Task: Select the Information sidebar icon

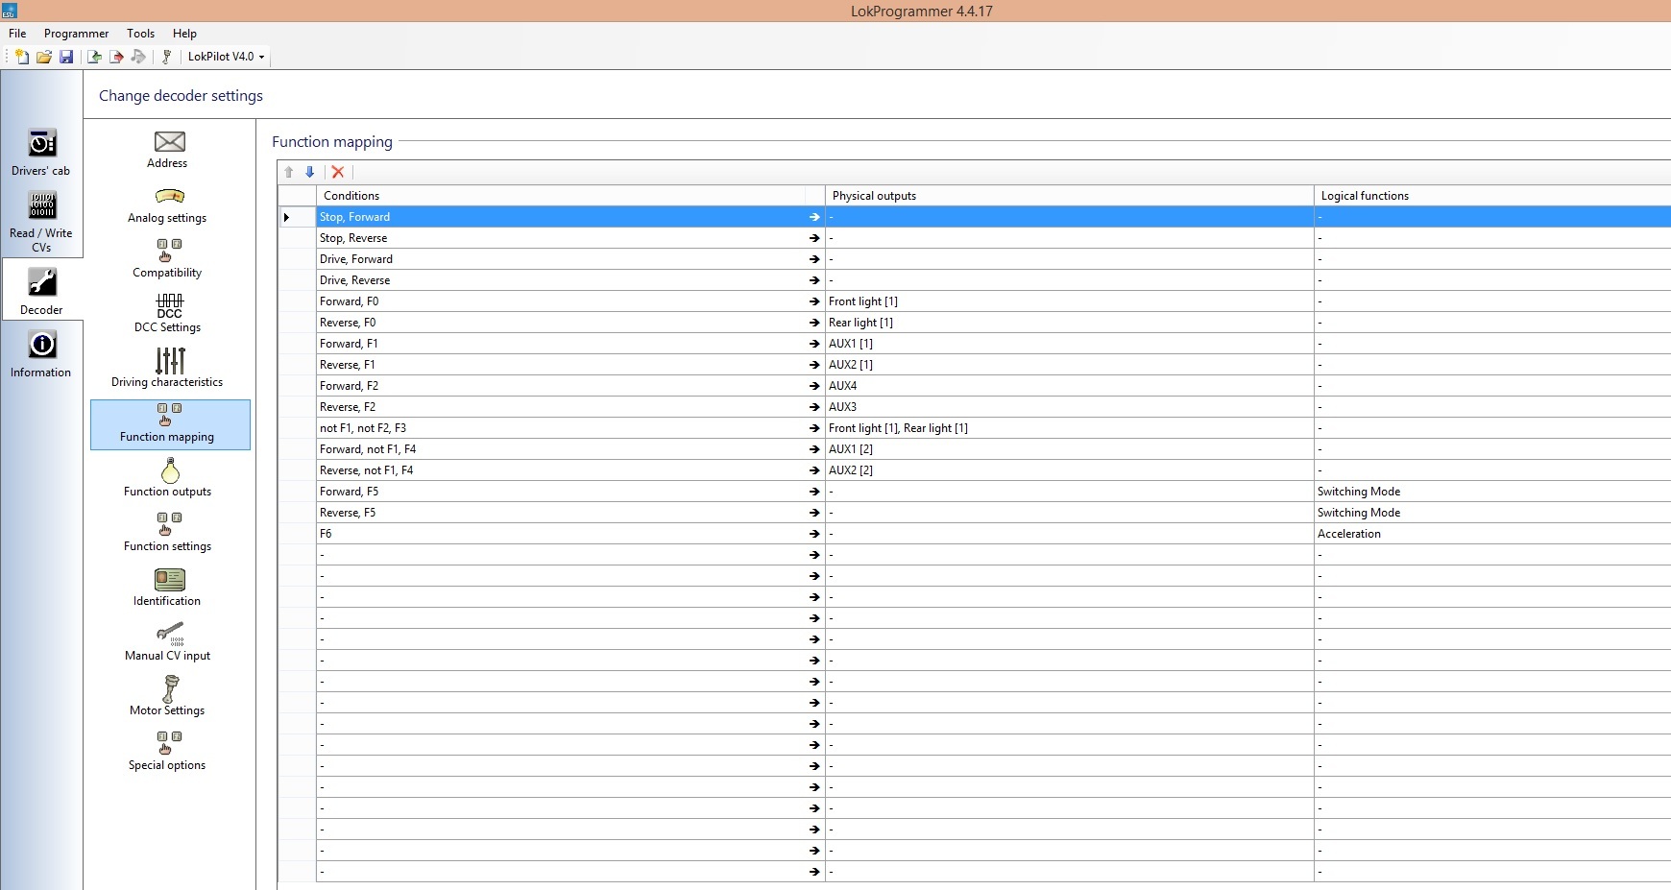Action: click(x=41, y=354)
